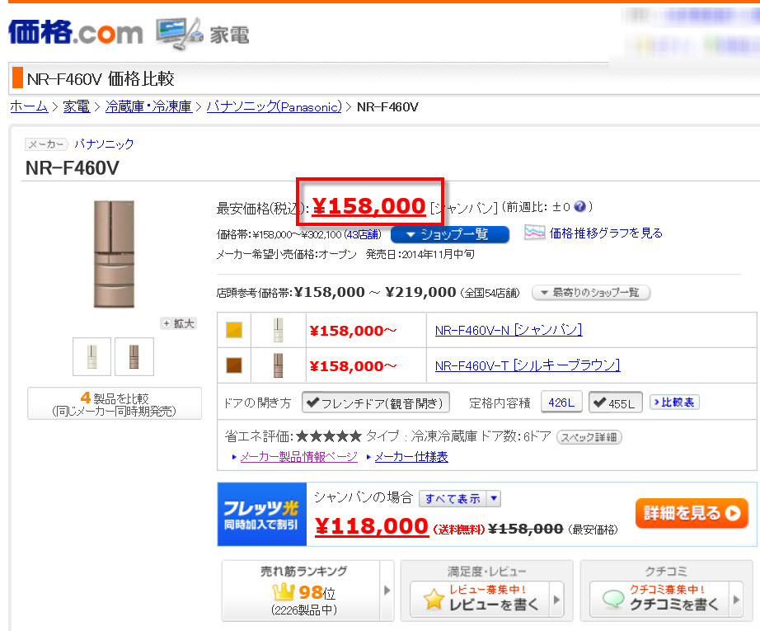Click the ¥158,000〜 price in champagne row
760x631 pixels.
pyautogui.click(x=353, y=331)
